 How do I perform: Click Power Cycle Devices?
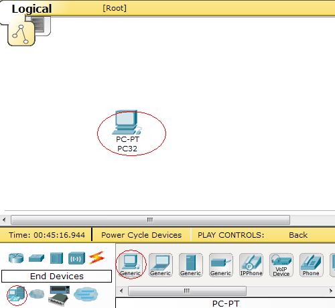click(x=141, y=235)
